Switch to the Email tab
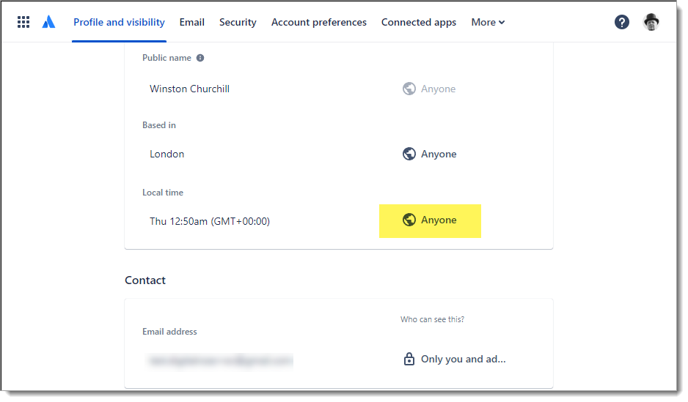 point(192,22)
